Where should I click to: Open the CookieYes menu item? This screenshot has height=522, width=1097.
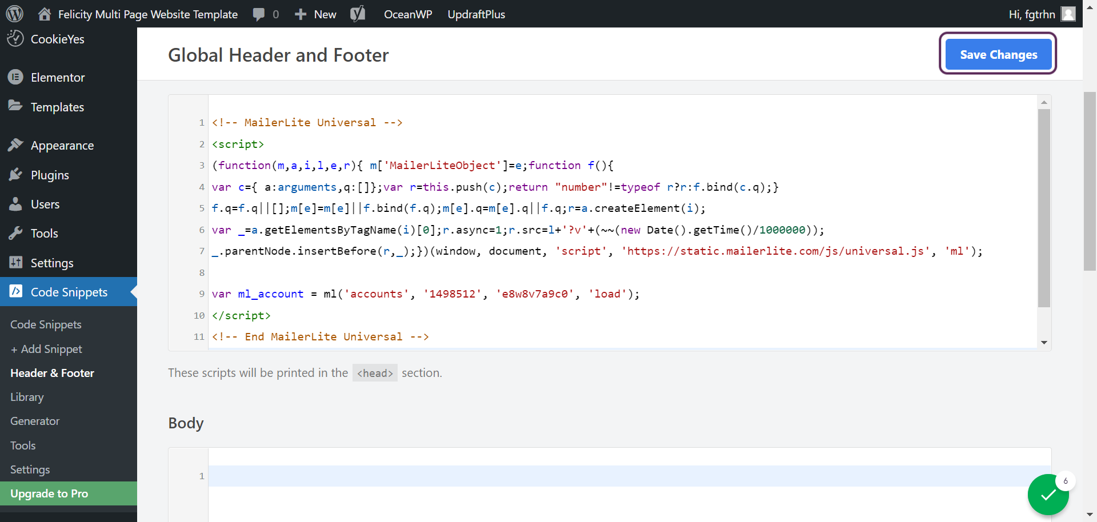point(57,39)
